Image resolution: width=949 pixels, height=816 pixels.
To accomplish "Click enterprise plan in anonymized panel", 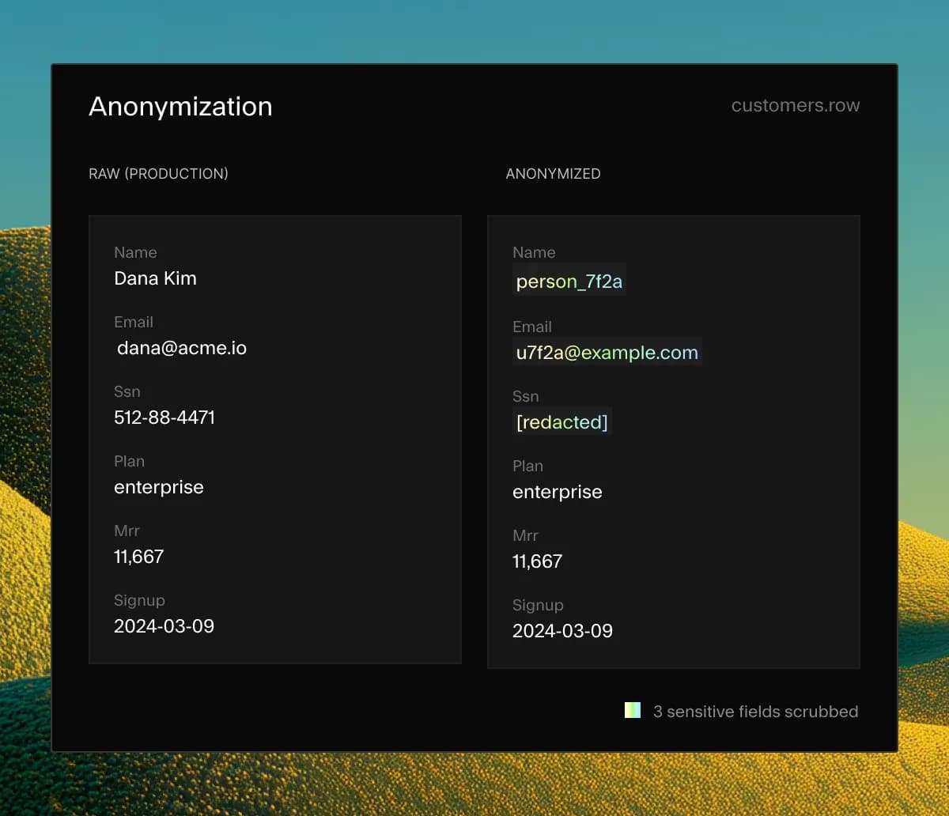I will click(x=558, y=492).
